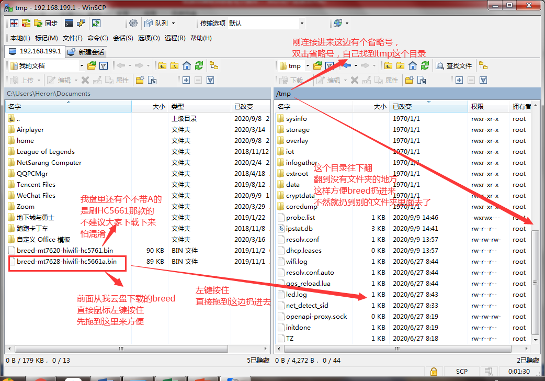Click the globe new-session icon

[338, 24]
